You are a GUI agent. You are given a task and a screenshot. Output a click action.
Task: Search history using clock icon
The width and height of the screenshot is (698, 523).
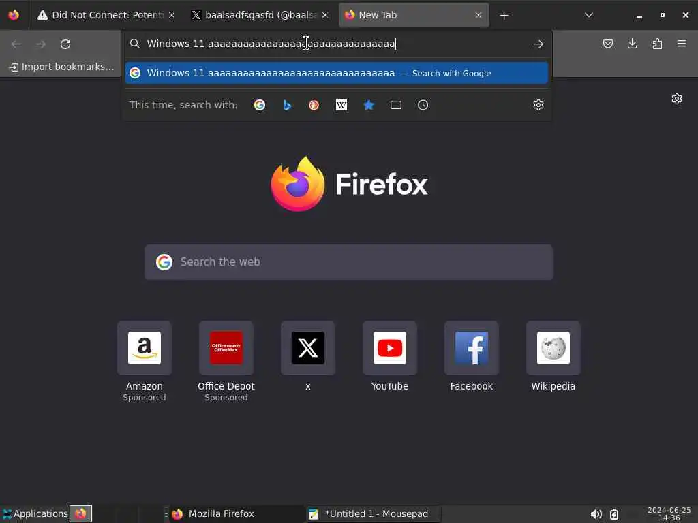[x=423, y=105]
